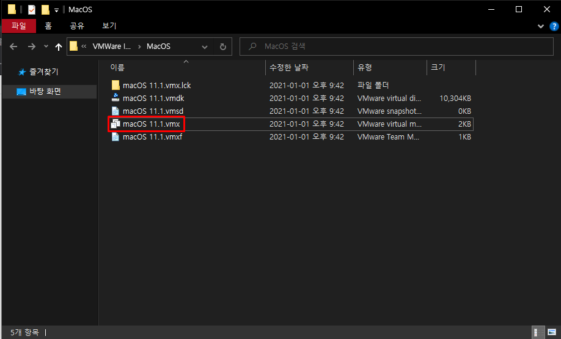
Task: Open Help with the question mark icon
Action: 554,26
